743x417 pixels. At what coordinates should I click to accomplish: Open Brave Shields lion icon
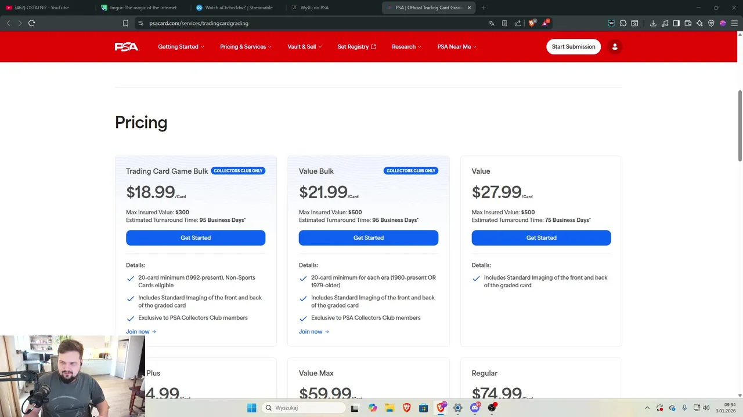(532, 23)
